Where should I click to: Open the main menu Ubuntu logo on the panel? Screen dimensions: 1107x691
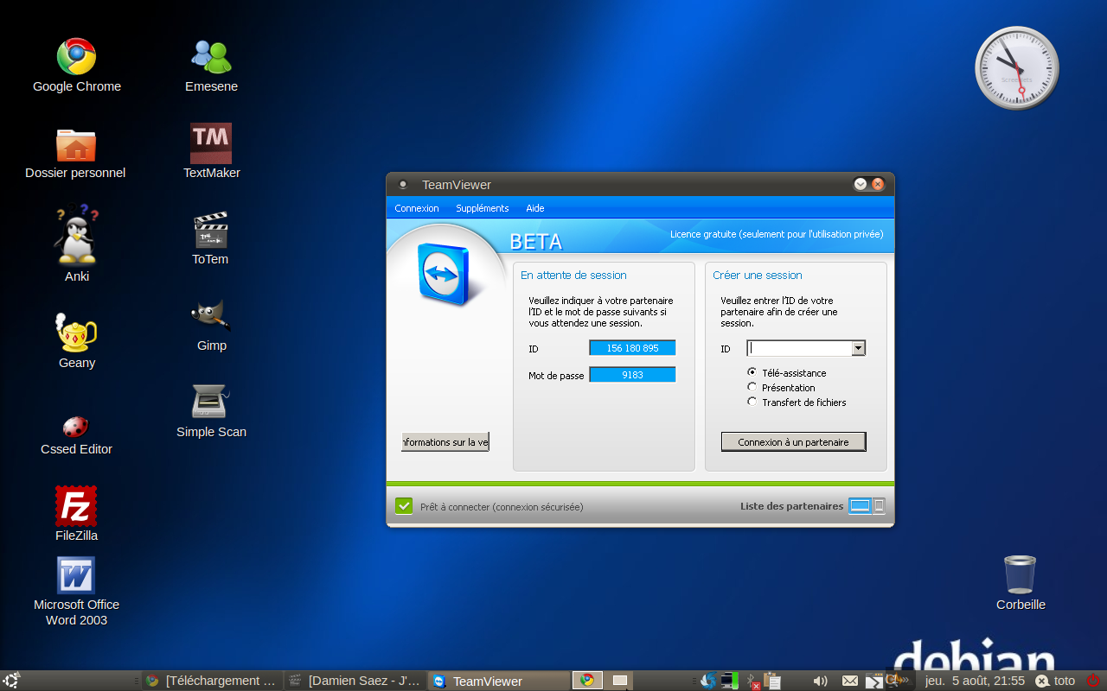click(x=10, y=681)
